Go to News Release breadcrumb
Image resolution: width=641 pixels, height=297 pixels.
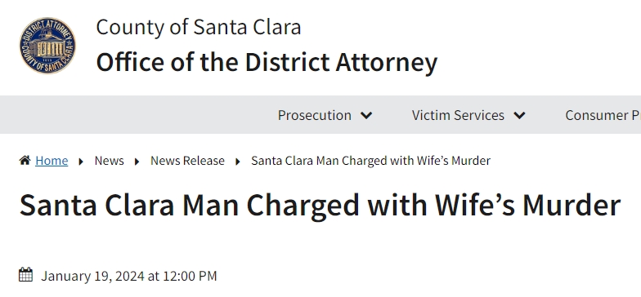pyautogui.click(x=187, y=161)
